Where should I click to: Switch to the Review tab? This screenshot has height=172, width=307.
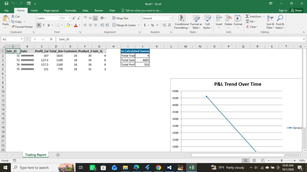click(x=99, y=11)
